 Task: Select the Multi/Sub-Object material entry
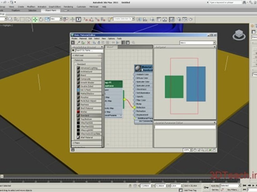pyautogui.click(x=89, y=101)
